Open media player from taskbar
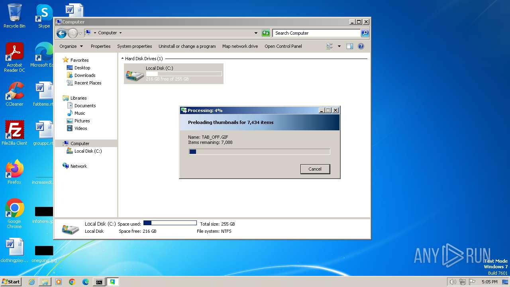Image resolution: width=510 pixels, height=287 pixels. point(59,282)
